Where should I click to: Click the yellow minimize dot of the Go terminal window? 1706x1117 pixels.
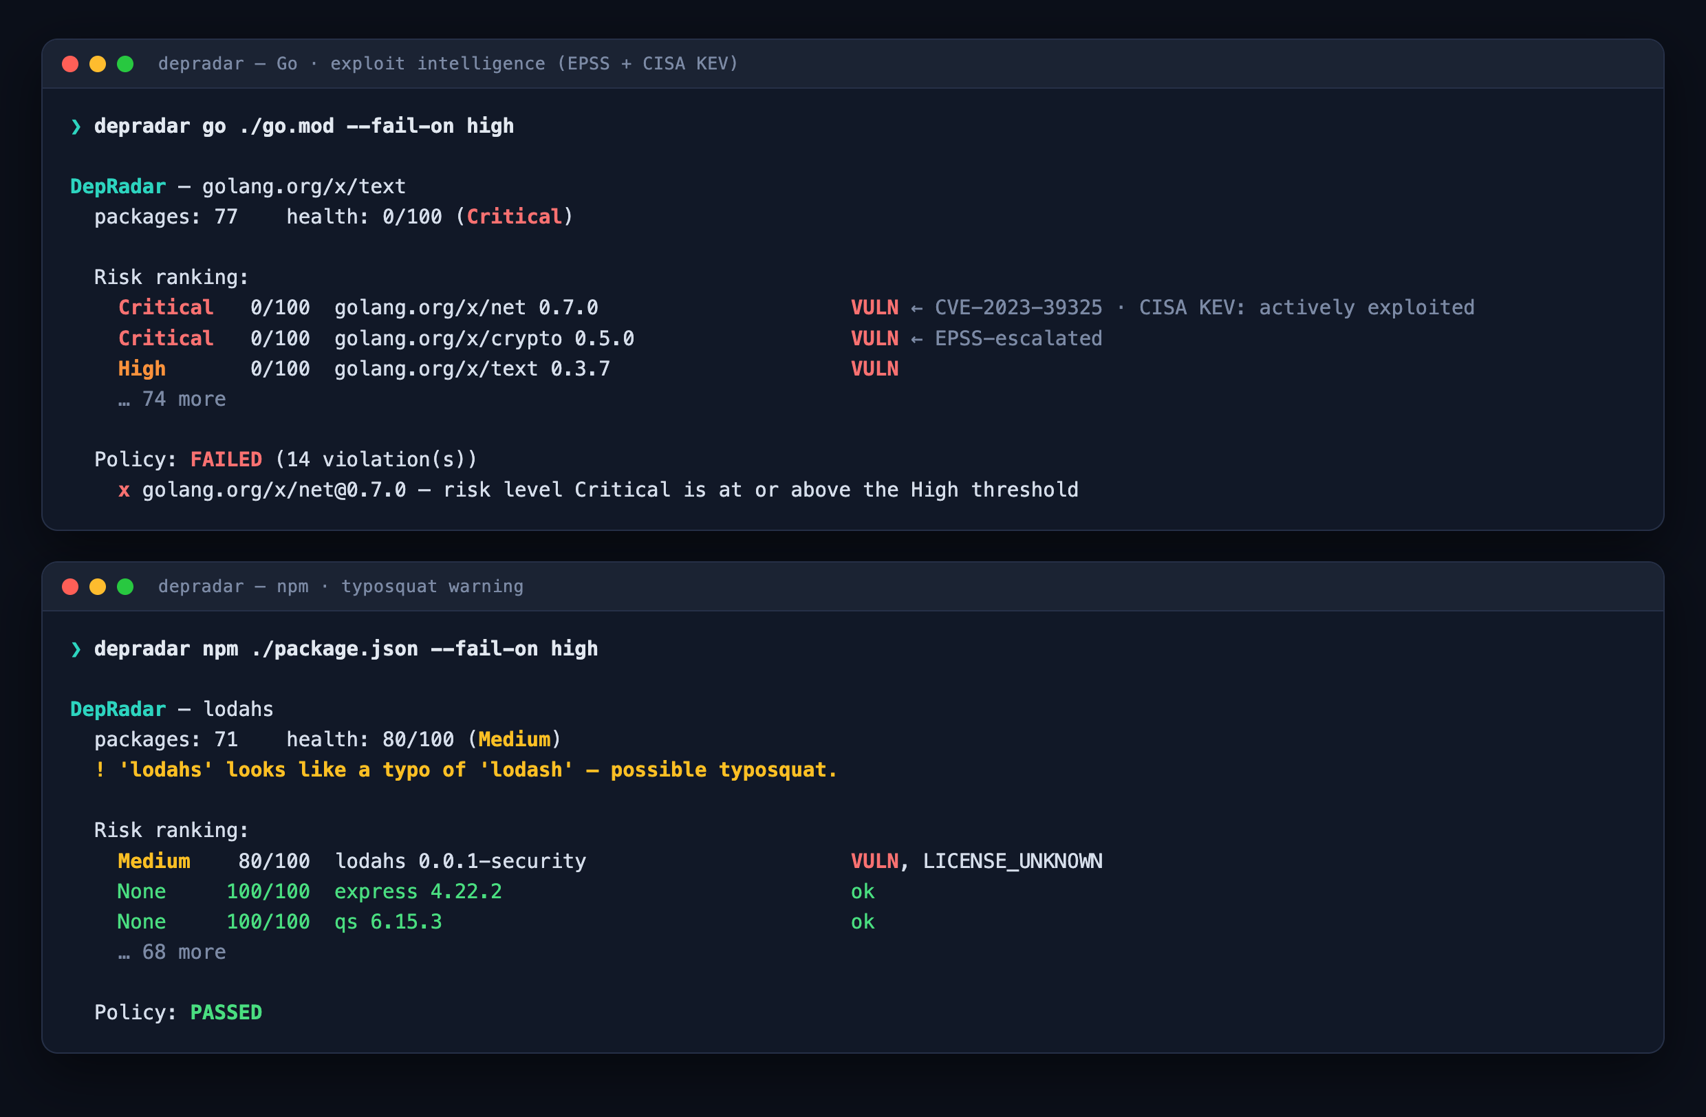pyautogui.click(x=98, y=65)
